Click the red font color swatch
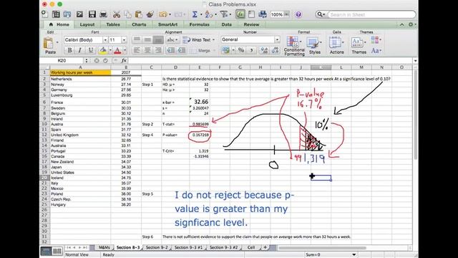Viewport: 458px width, 258px height. click(117, 50)
